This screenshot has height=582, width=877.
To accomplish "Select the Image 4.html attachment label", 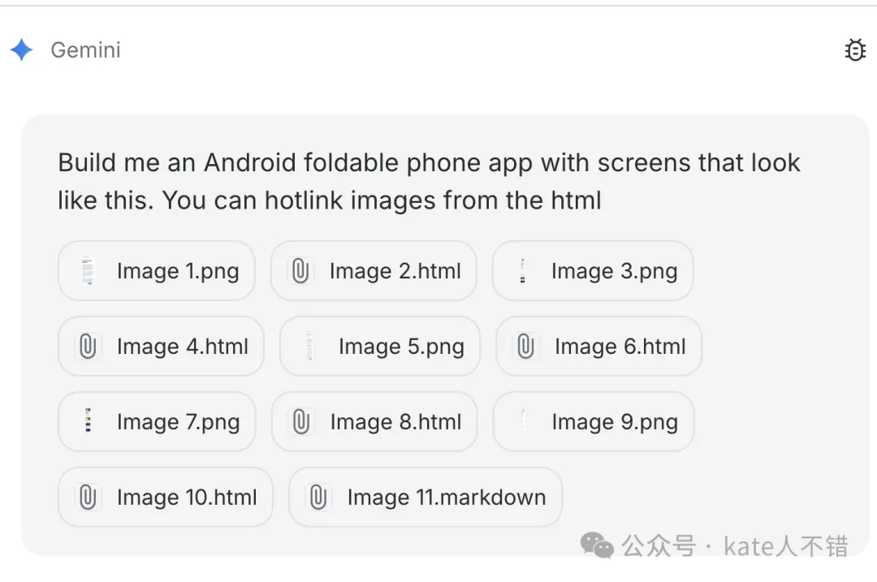I will (183, 347).
